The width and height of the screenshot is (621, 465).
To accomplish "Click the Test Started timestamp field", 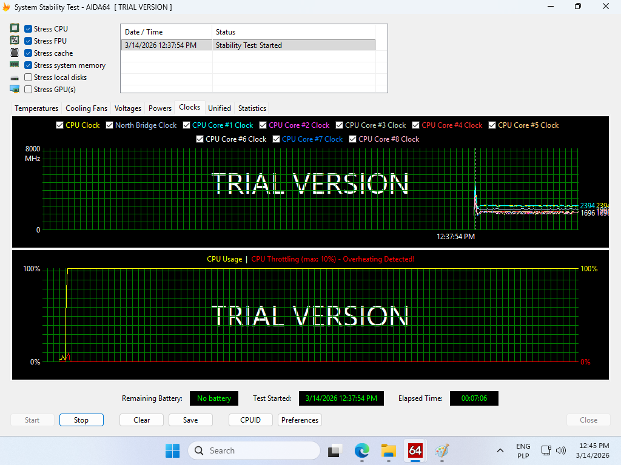I will 341,398.
